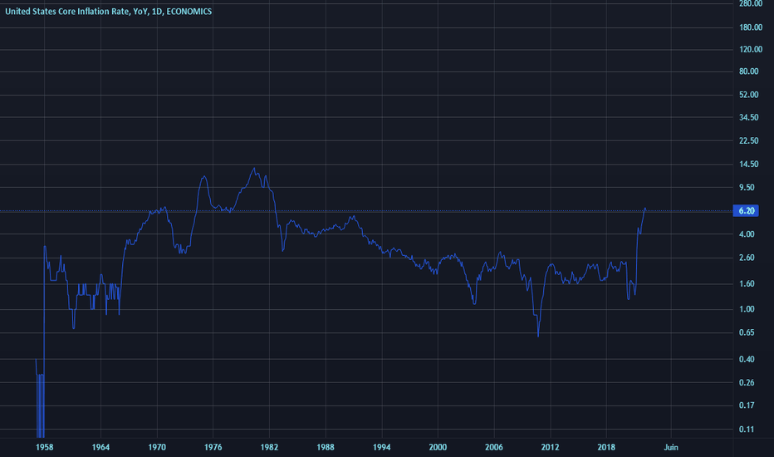The image size is (774, 457).
Task: Click the 0.11 label on price scale
Action: [747, 430]
